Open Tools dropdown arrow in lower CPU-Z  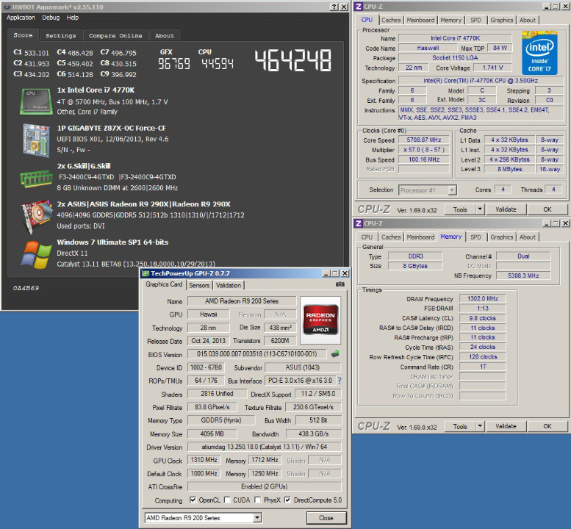[480, 426]
